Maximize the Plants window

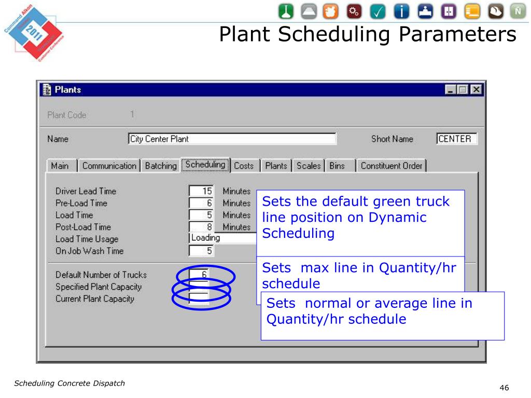[x=462, y=90]
